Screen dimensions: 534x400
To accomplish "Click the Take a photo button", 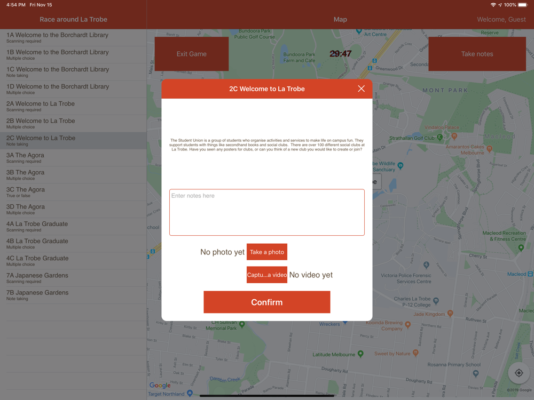I will [x=266, y=252].
